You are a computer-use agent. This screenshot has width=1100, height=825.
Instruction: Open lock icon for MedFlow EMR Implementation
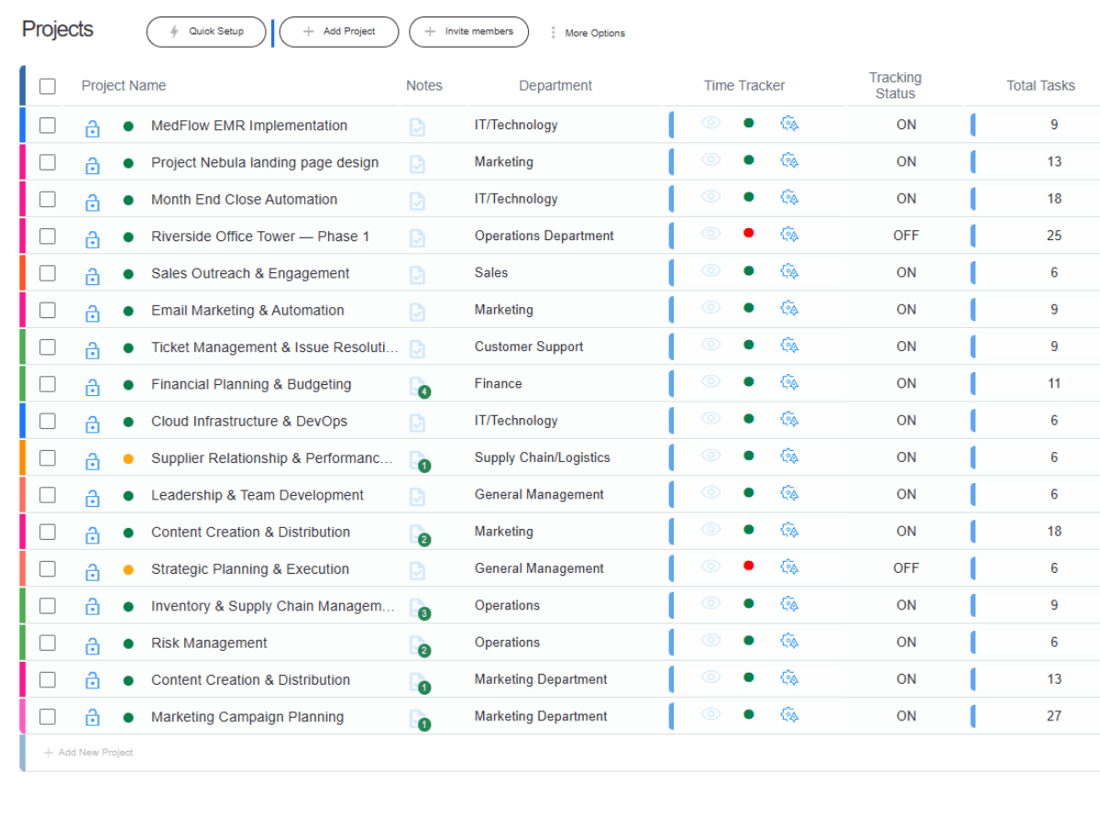coord(93,128)
